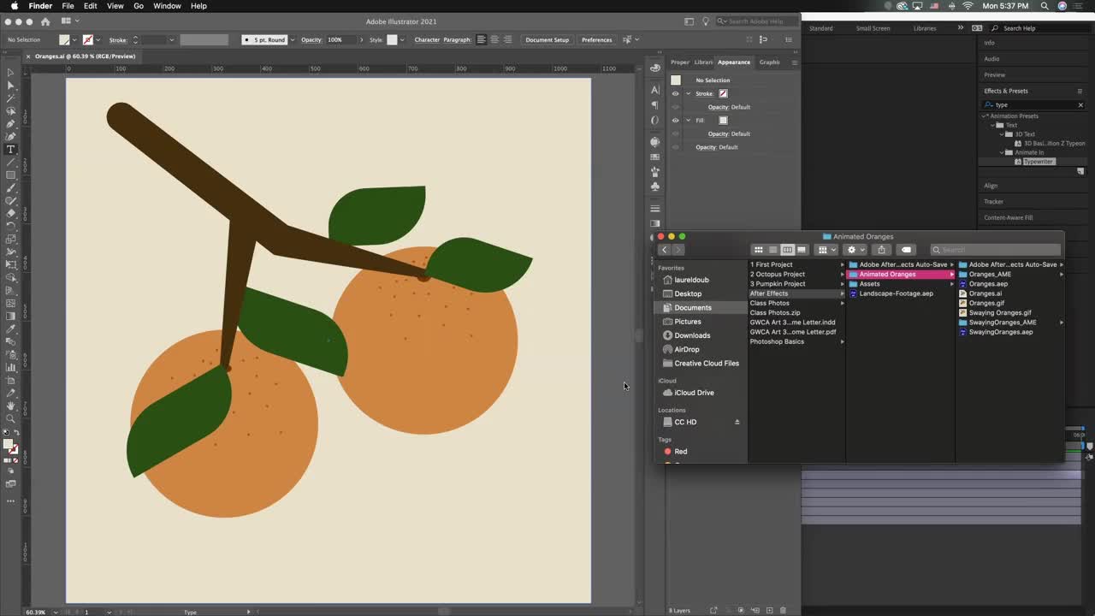This screenshot has width=1095, height=616.
Task: Select Landscape-Footage.aep in Finder
Action: coord(896,293)
